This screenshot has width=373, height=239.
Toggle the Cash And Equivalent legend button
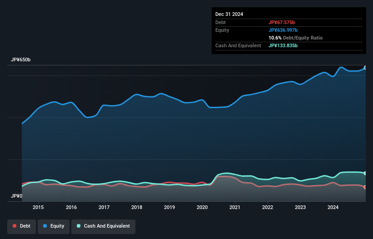pyautogui.click(x=103, y=226)
